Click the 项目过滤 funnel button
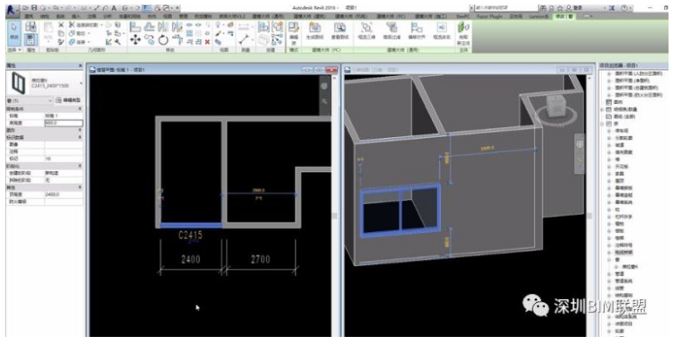Screen dimensions: 673x344 click(x=391, y=31)
